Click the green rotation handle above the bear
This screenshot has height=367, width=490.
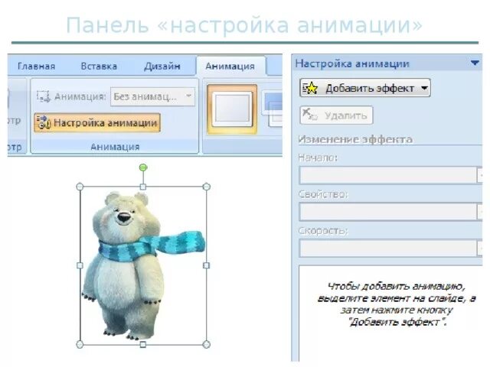coord(143,167)
